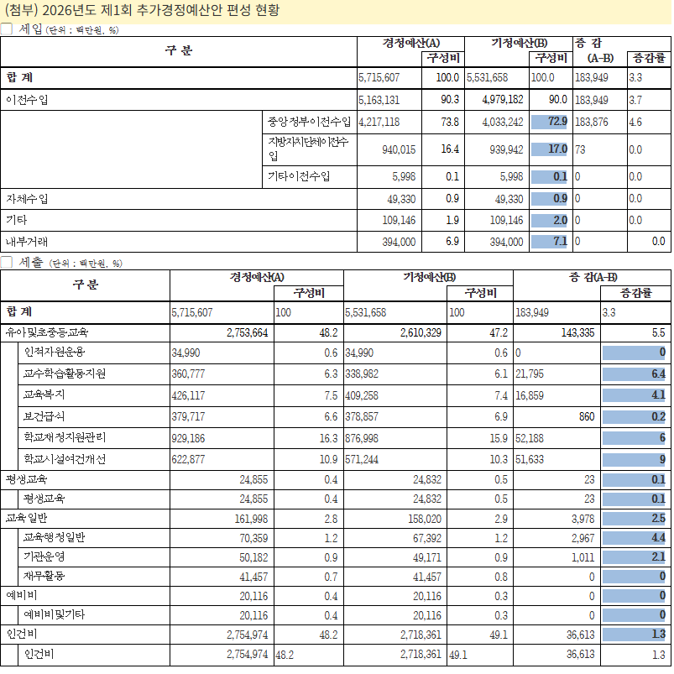Click the 내부거래 row label

pos(27,242)
